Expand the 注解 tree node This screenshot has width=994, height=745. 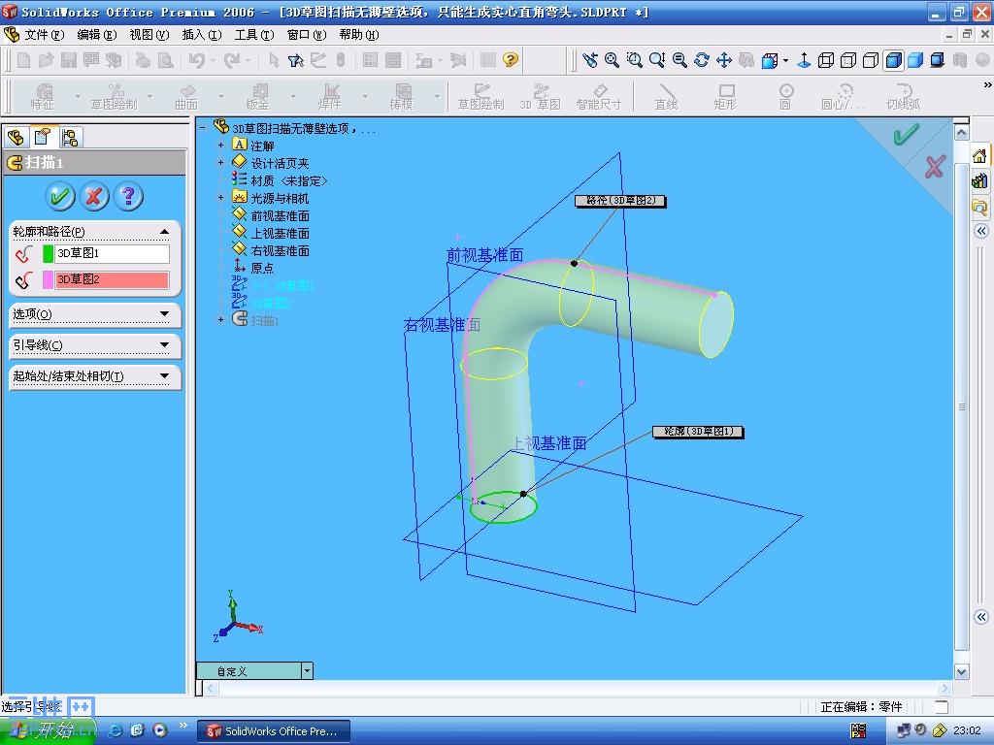point(220,146)
